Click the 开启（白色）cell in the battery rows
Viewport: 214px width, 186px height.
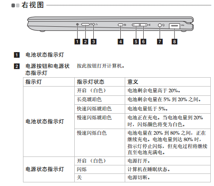pos(100,91)
